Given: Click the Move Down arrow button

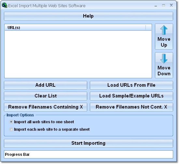Looking at the screenshot, I should click(x=164, y=65).
